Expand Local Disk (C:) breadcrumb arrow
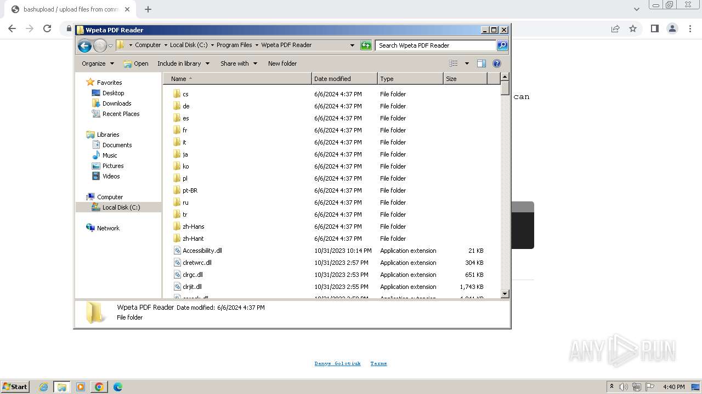This screenshot has width=702, height=394. coord(212,45)
